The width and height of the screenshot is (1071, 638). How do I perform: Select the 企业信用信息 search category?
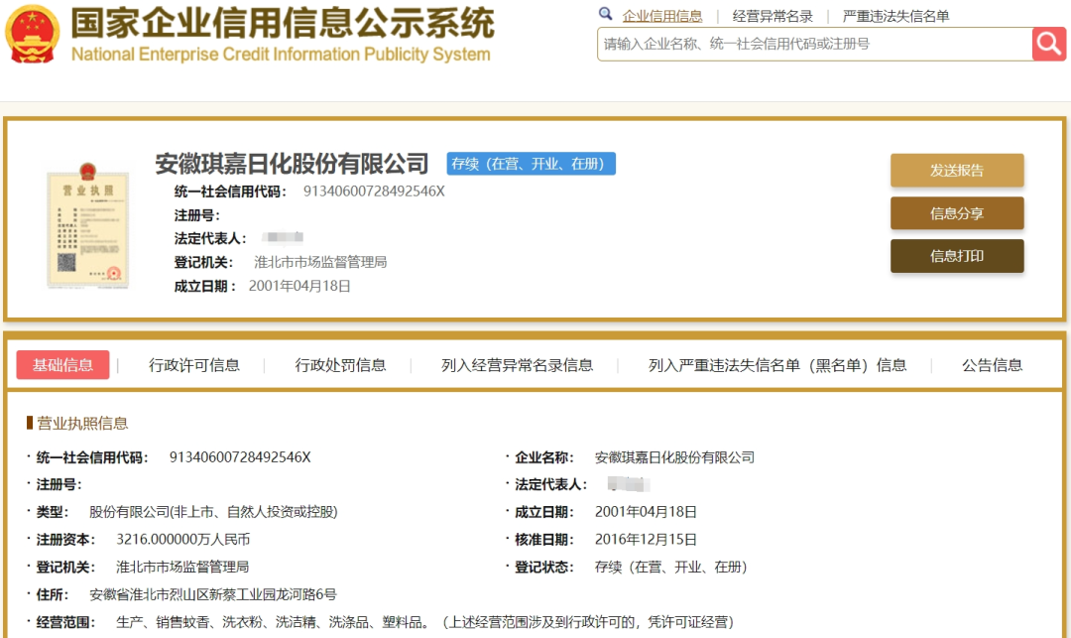(662, 16)
